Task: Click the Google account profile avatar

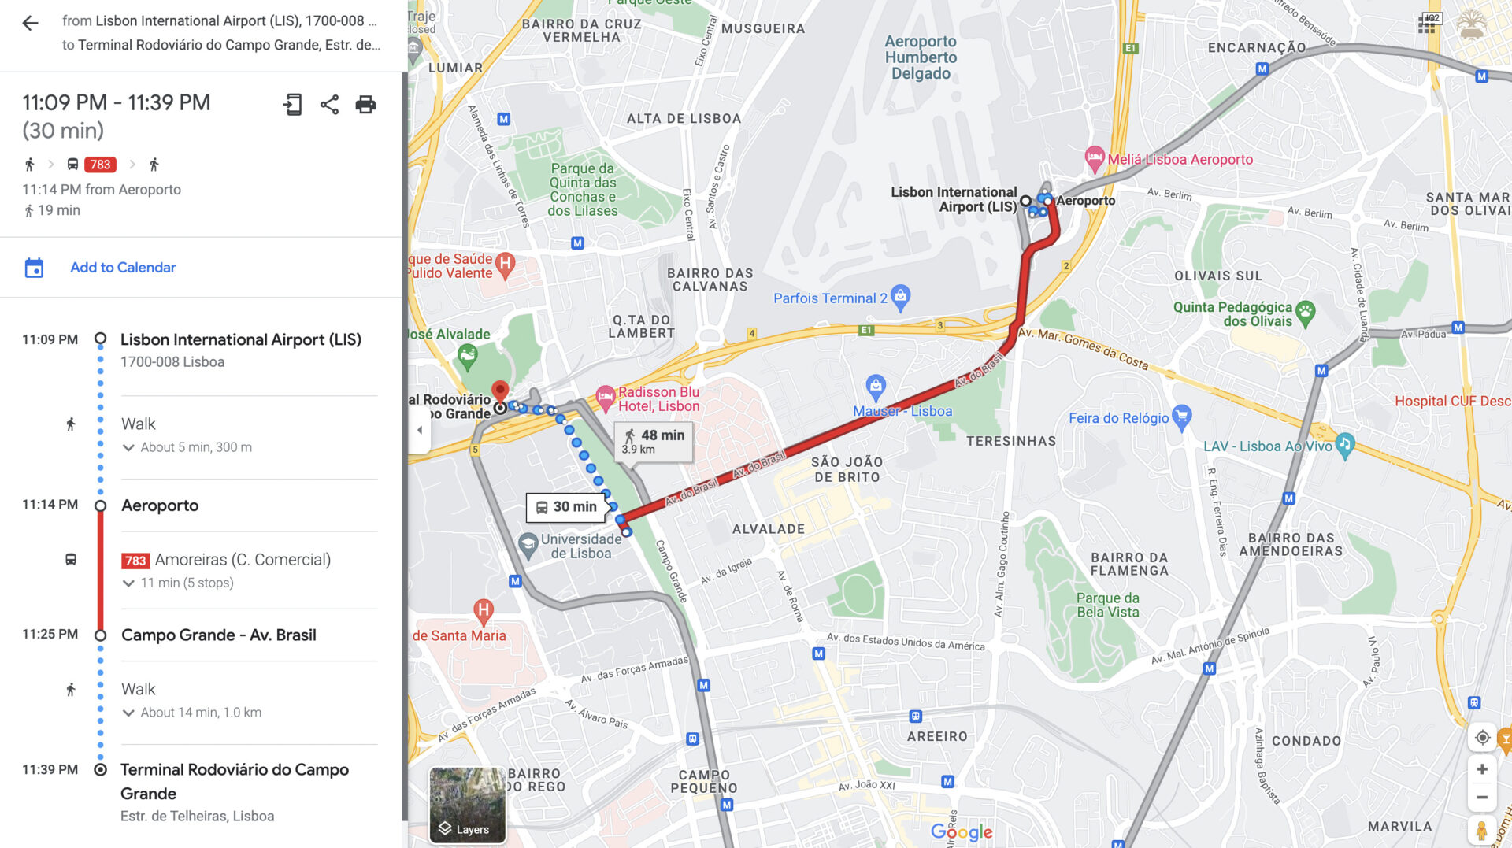Action: (x=1470, y=25)
